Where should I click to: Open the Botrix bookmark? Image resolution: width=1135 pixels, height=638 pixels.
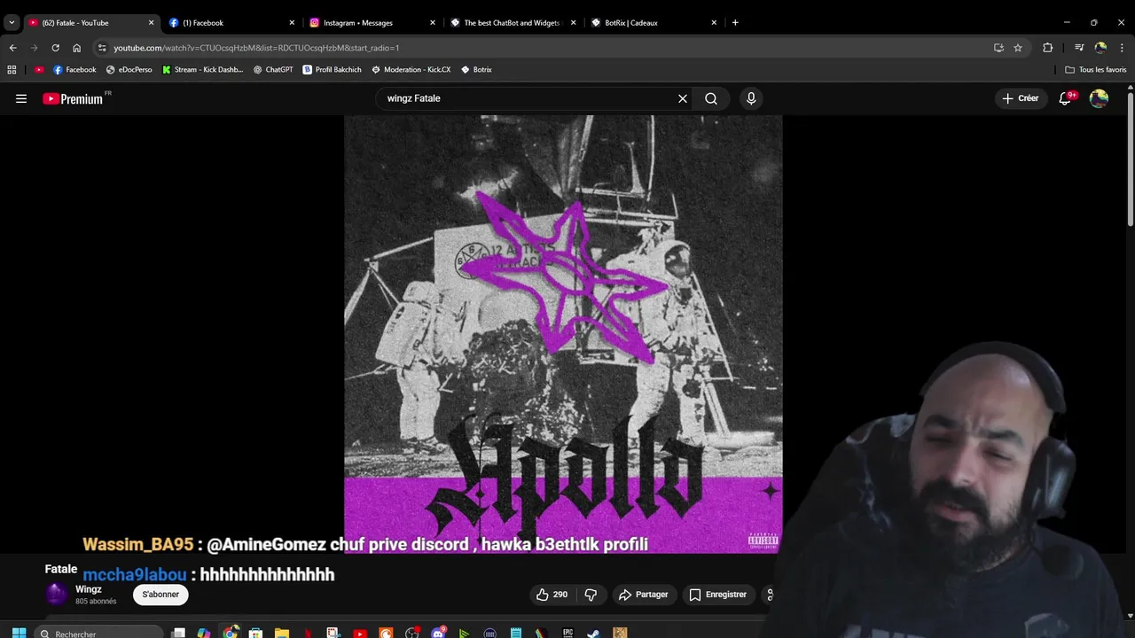[476, 69]
